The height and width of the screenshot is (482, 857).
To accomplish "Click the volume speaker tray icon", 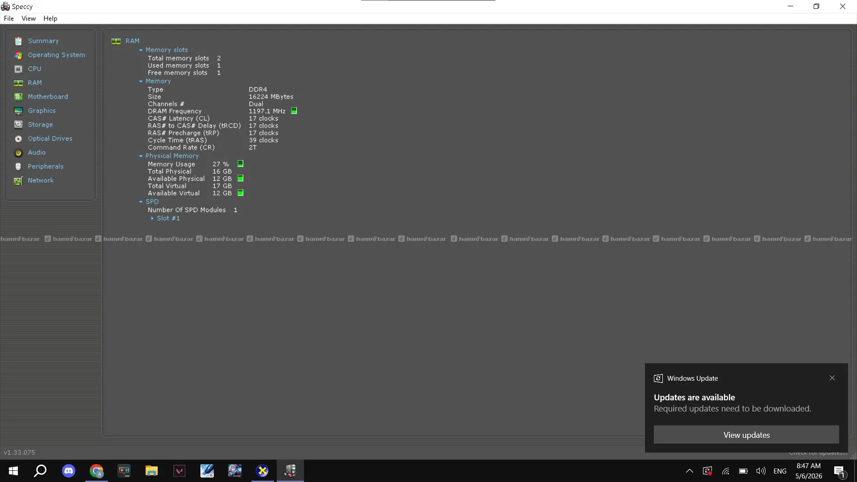I will coord(761,471).
